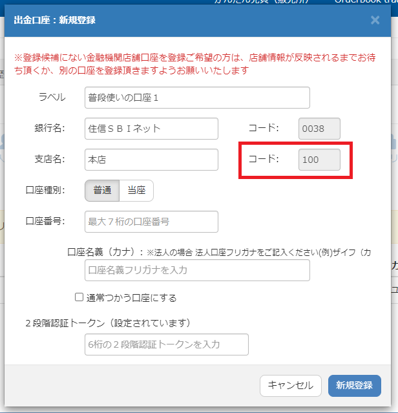The width and height of the screenshot is (398, 413).
Task: Focus the 銀行名 field showing 住信SBIネット
Action: (151, 129)
